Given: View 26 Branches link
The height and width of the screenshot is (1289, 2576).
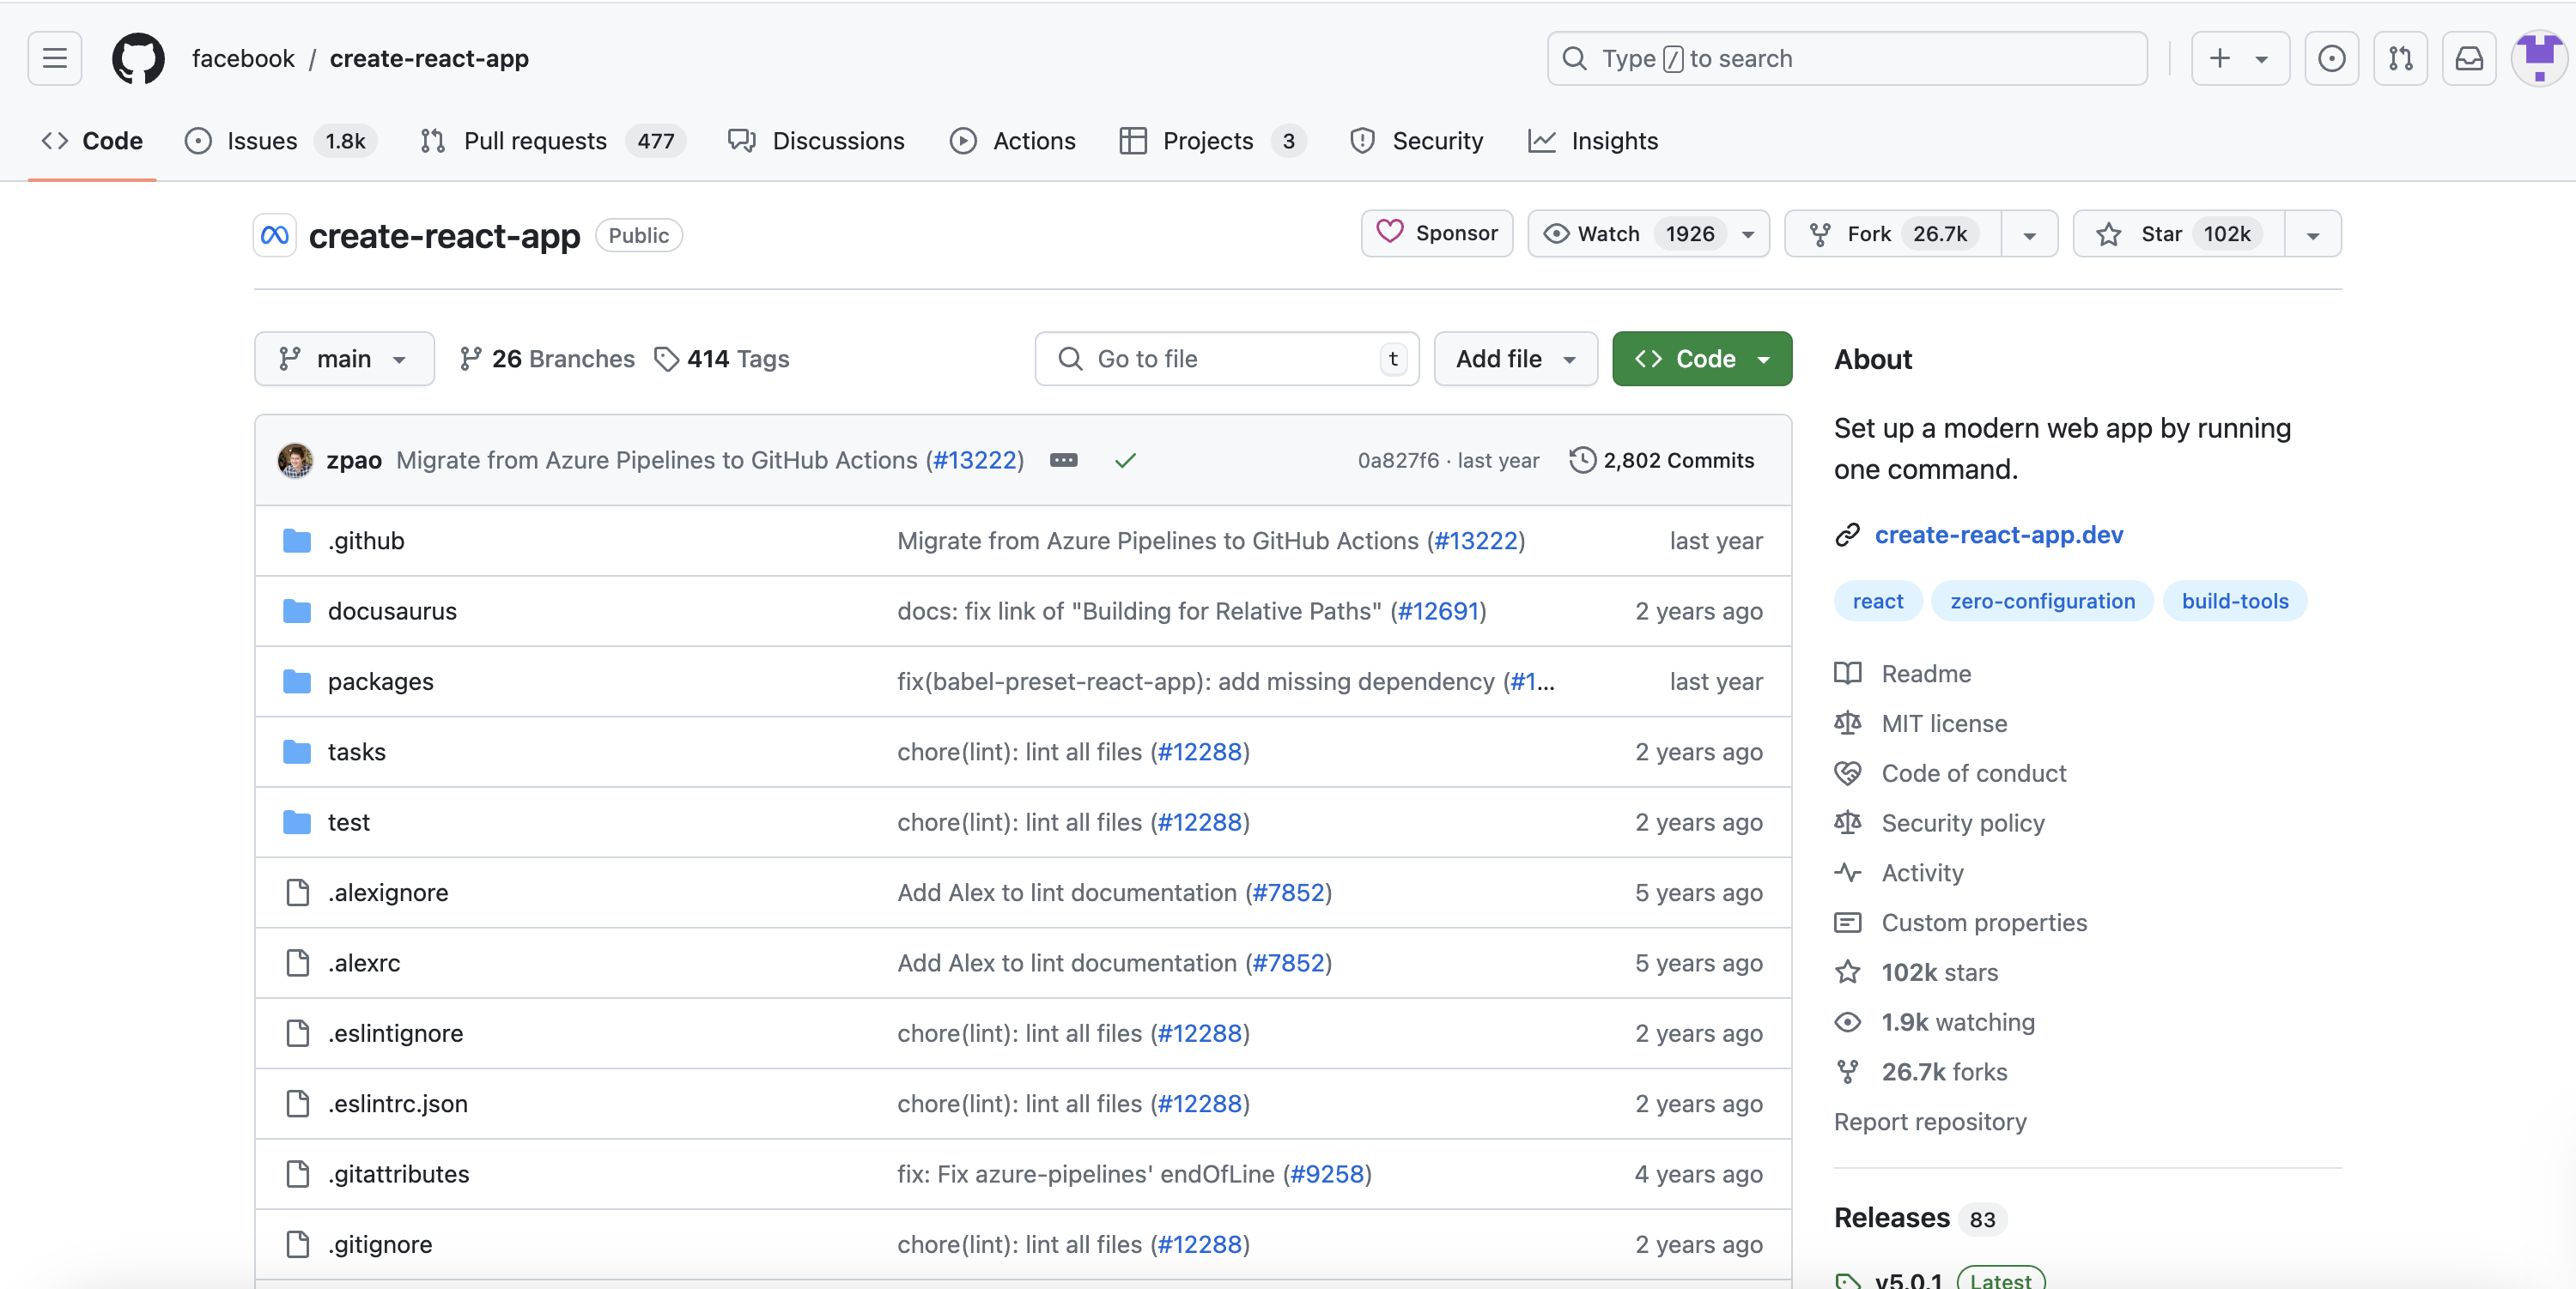Looking at the screenshot, I should coord(547,359).
